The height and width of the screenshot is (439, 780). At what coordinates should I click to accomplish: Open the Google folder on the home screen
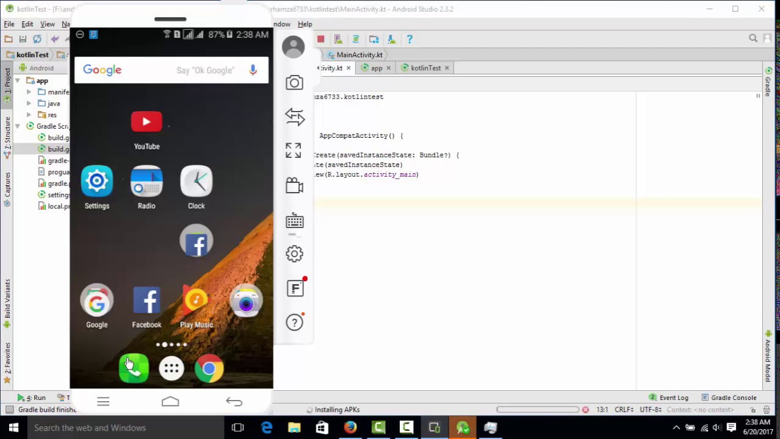tap(97, 301)
